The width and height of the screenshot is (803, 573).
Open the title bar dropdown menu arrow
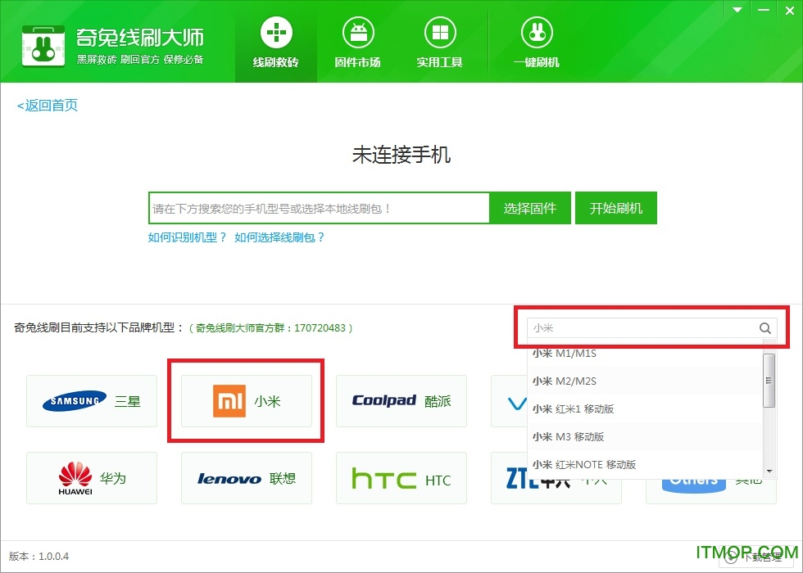point(737,10)
